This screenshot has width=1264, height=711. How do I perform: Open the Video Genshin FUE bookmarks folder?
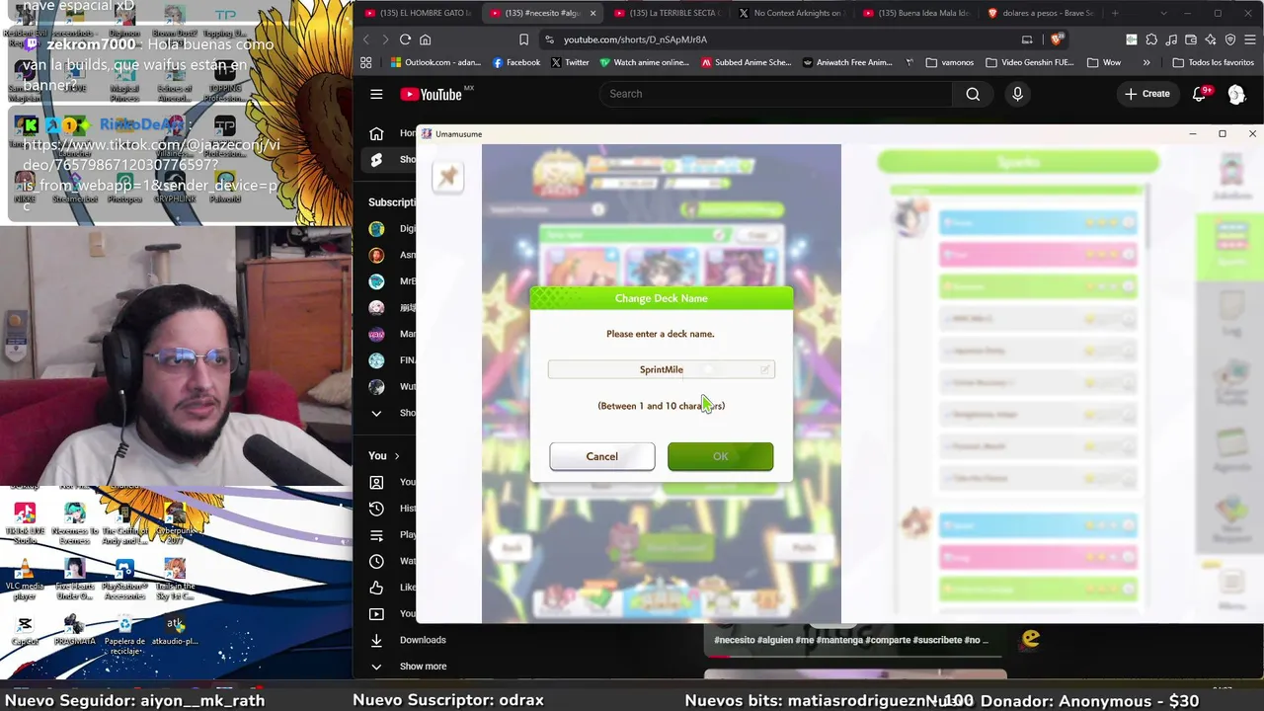pos(1029,62)
